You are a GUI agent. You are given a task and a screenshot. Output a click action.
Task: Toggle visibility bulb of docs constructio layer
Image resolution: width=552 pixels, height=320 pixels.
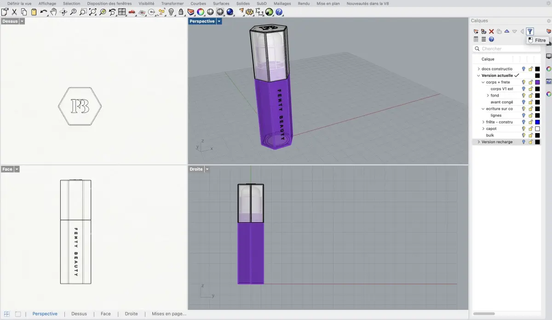[523, 69]
